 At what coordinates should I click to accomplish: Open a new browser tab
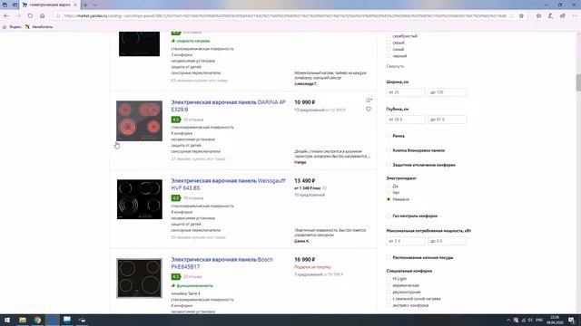click(x=85, y=5)
